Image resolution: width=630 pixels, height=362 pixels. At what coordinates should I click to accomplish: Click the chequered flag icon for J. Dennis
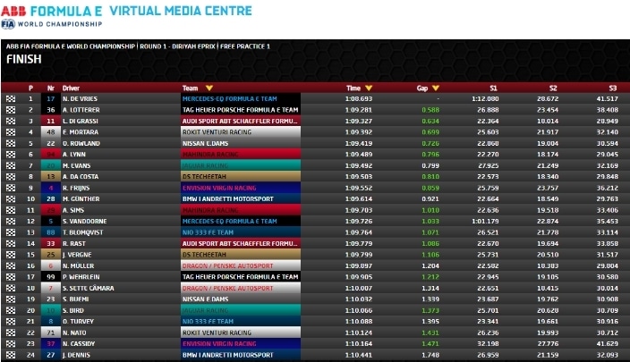(x=11, y=355)
